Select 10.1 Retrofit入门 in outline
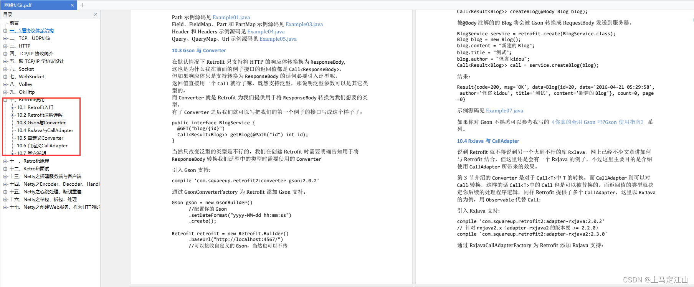 point(35,107)
